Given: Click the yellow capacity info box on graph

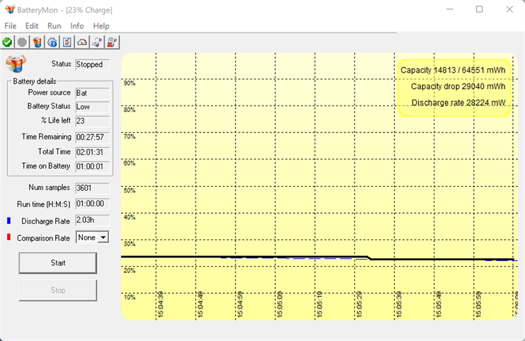Looking at the screenshot, I should (x=453, y=86).
